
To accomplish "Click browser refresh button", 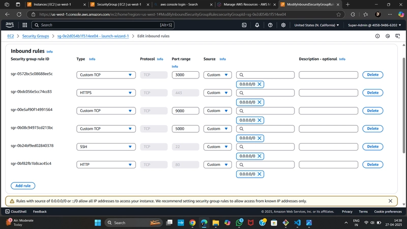I will 19,15.
